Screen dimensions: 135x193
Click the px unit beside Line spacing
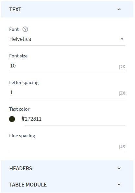coord(122,146)
